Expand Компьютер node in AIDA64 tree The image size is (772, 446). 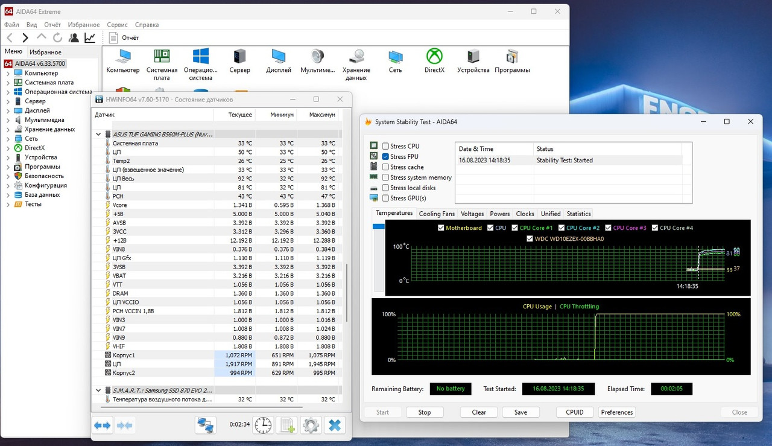click(8, 73)
